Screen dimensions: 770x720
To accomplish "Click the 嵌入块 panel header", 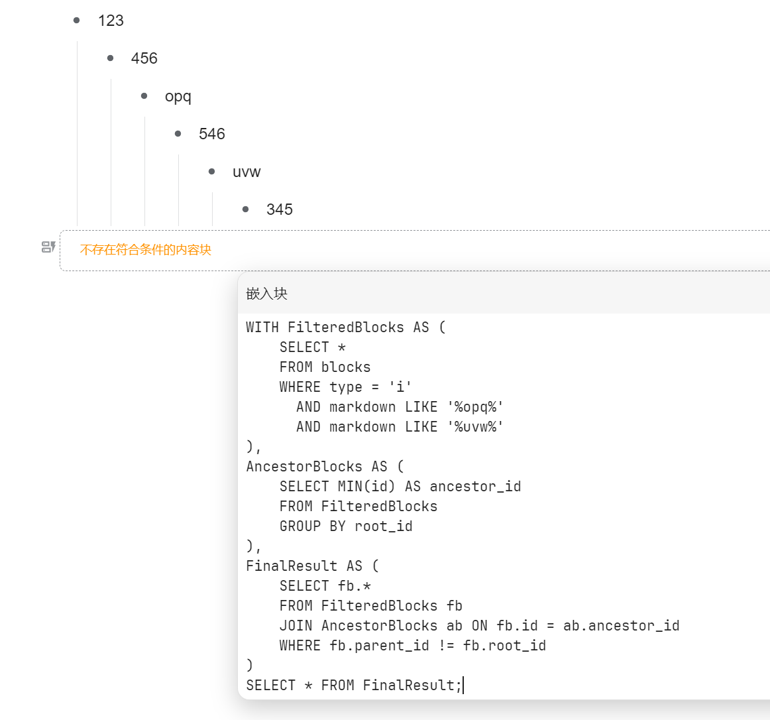I will pos(266,294).
